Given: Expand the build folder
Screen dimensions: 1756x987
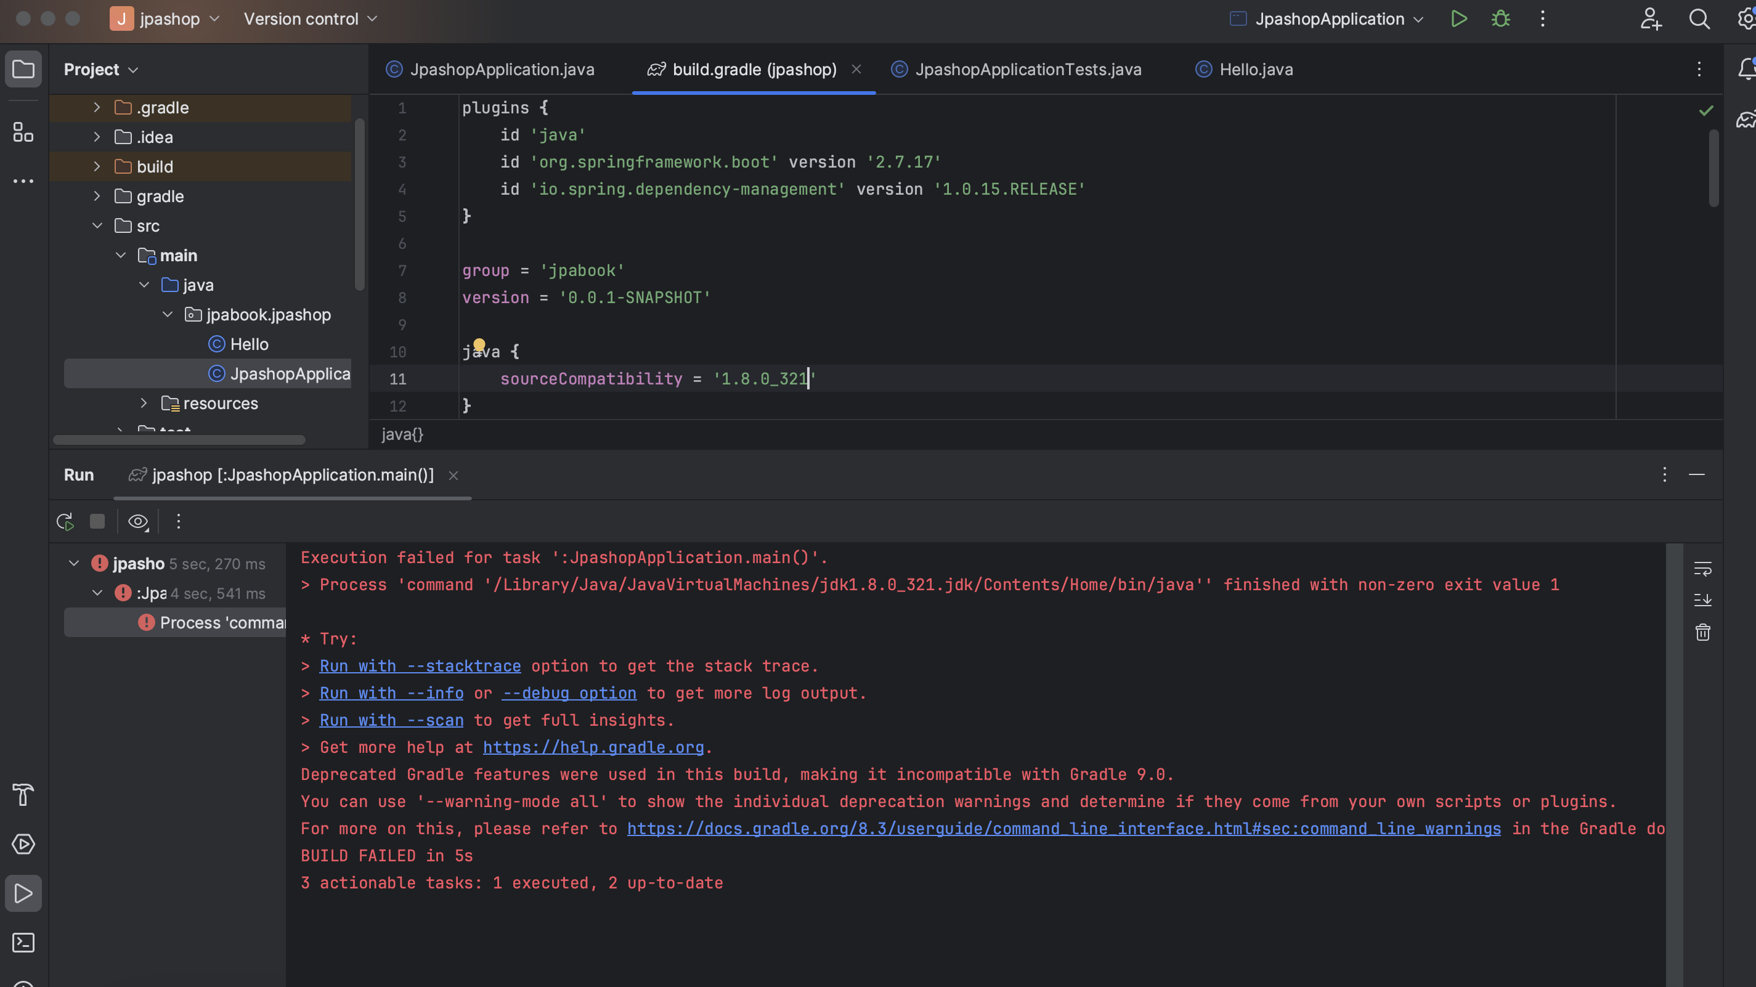Looking at the screenshot, I should (x=97, y=166).
